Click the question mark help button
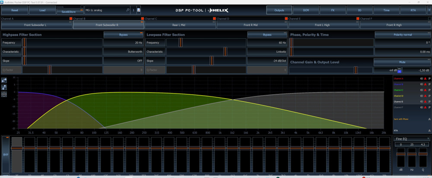Viewport: 432px width, 178px height. click(x=429, y=10)
